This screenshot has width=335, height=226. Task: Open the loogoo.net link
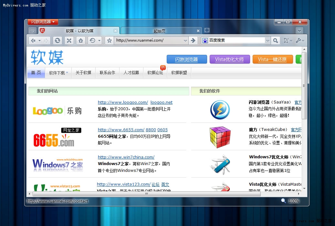[x=162, y=102]
